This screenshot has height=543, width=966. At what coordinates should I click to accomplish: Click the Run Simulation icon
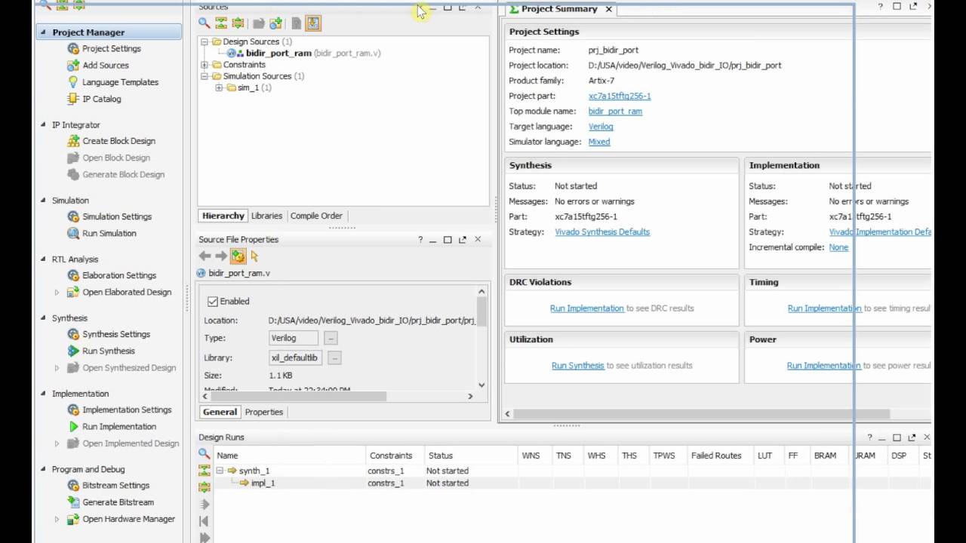tap(73, 233)
